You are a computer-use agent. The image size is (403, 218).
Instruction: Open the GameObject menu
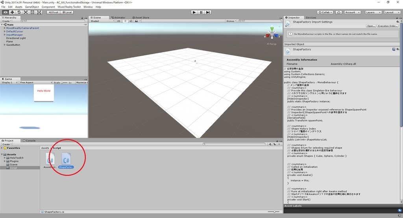pyautogui.click(x=32, y=7)
